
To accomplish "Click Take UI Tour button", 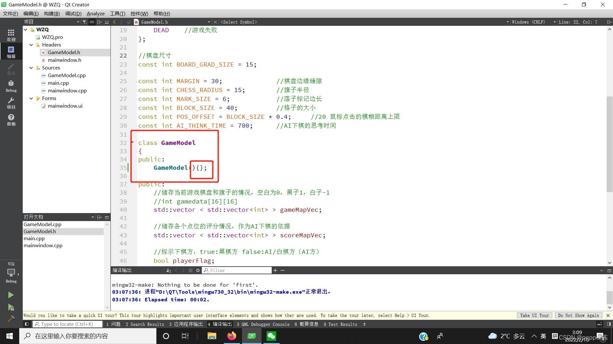I will coord(534,315).
